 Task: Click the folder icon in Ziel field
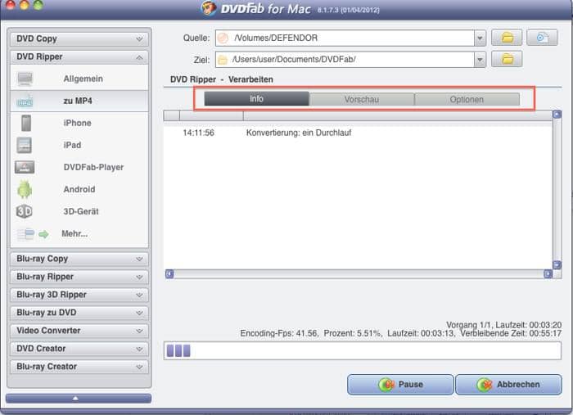(222, 60)
